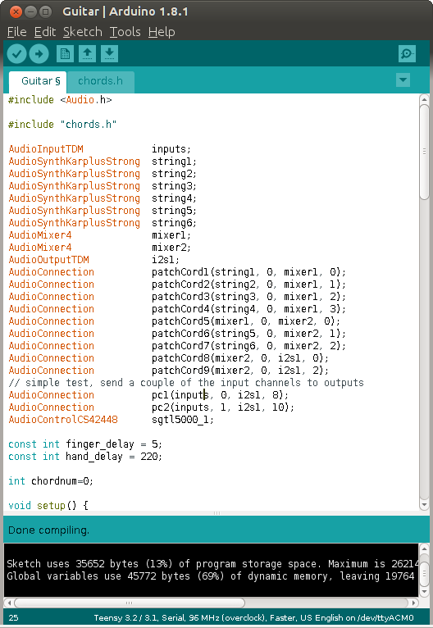Click the console horizontal scrollbar thumb
433x628 pixels.
pyautogui.click(x=129, y=603)
